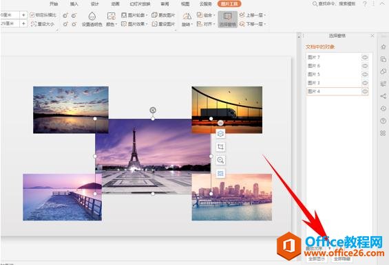Open the 颜色 picture color dropdown
This screenshot has width=389, height=265.
[x=111, y=19]
